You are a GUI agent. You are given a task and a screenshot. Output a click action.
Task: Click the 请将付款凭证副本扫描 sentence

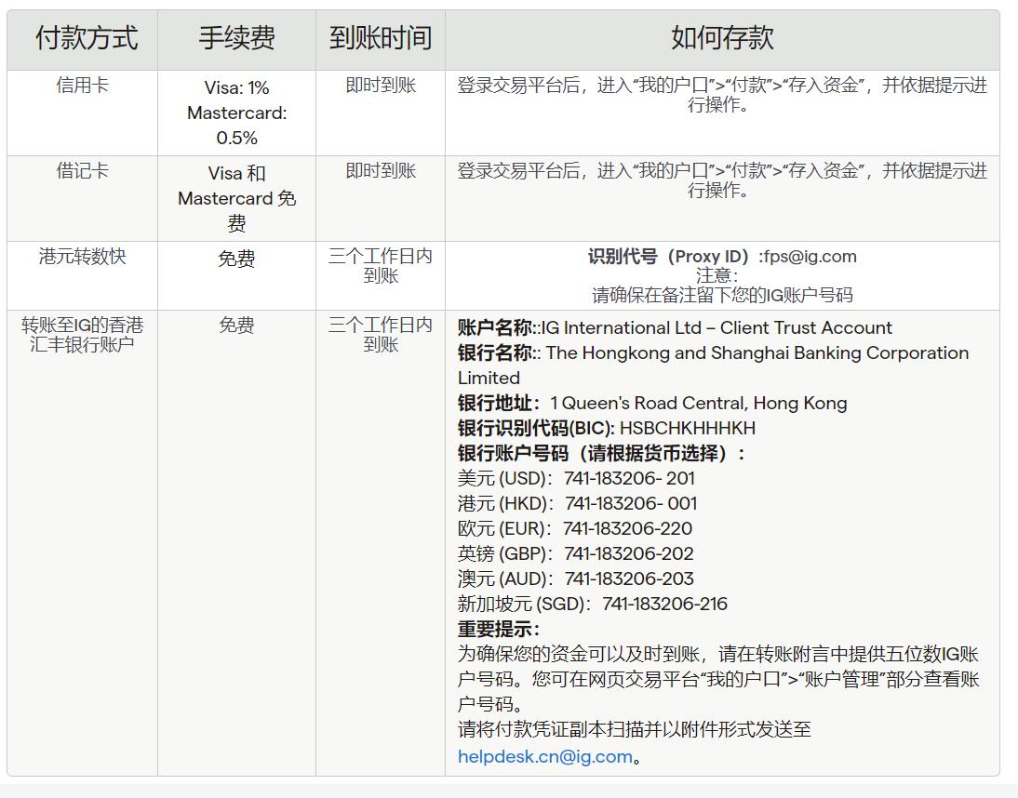[635, 729]
